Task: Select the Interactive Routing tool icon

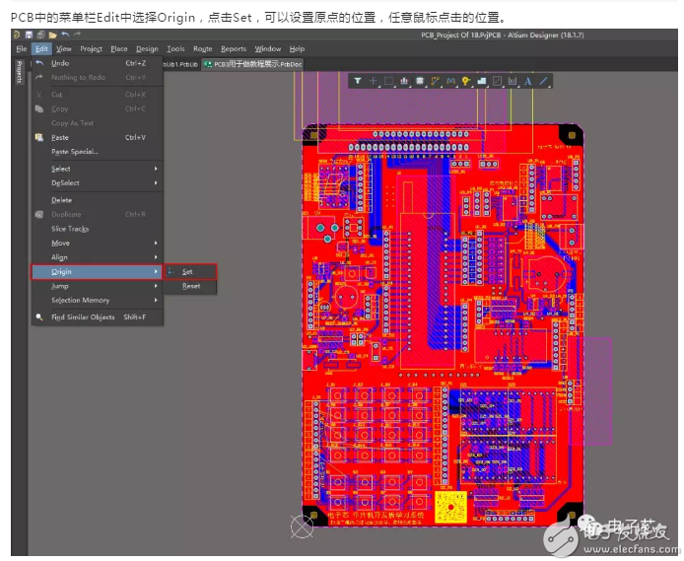Action: [x=435, y=81]
